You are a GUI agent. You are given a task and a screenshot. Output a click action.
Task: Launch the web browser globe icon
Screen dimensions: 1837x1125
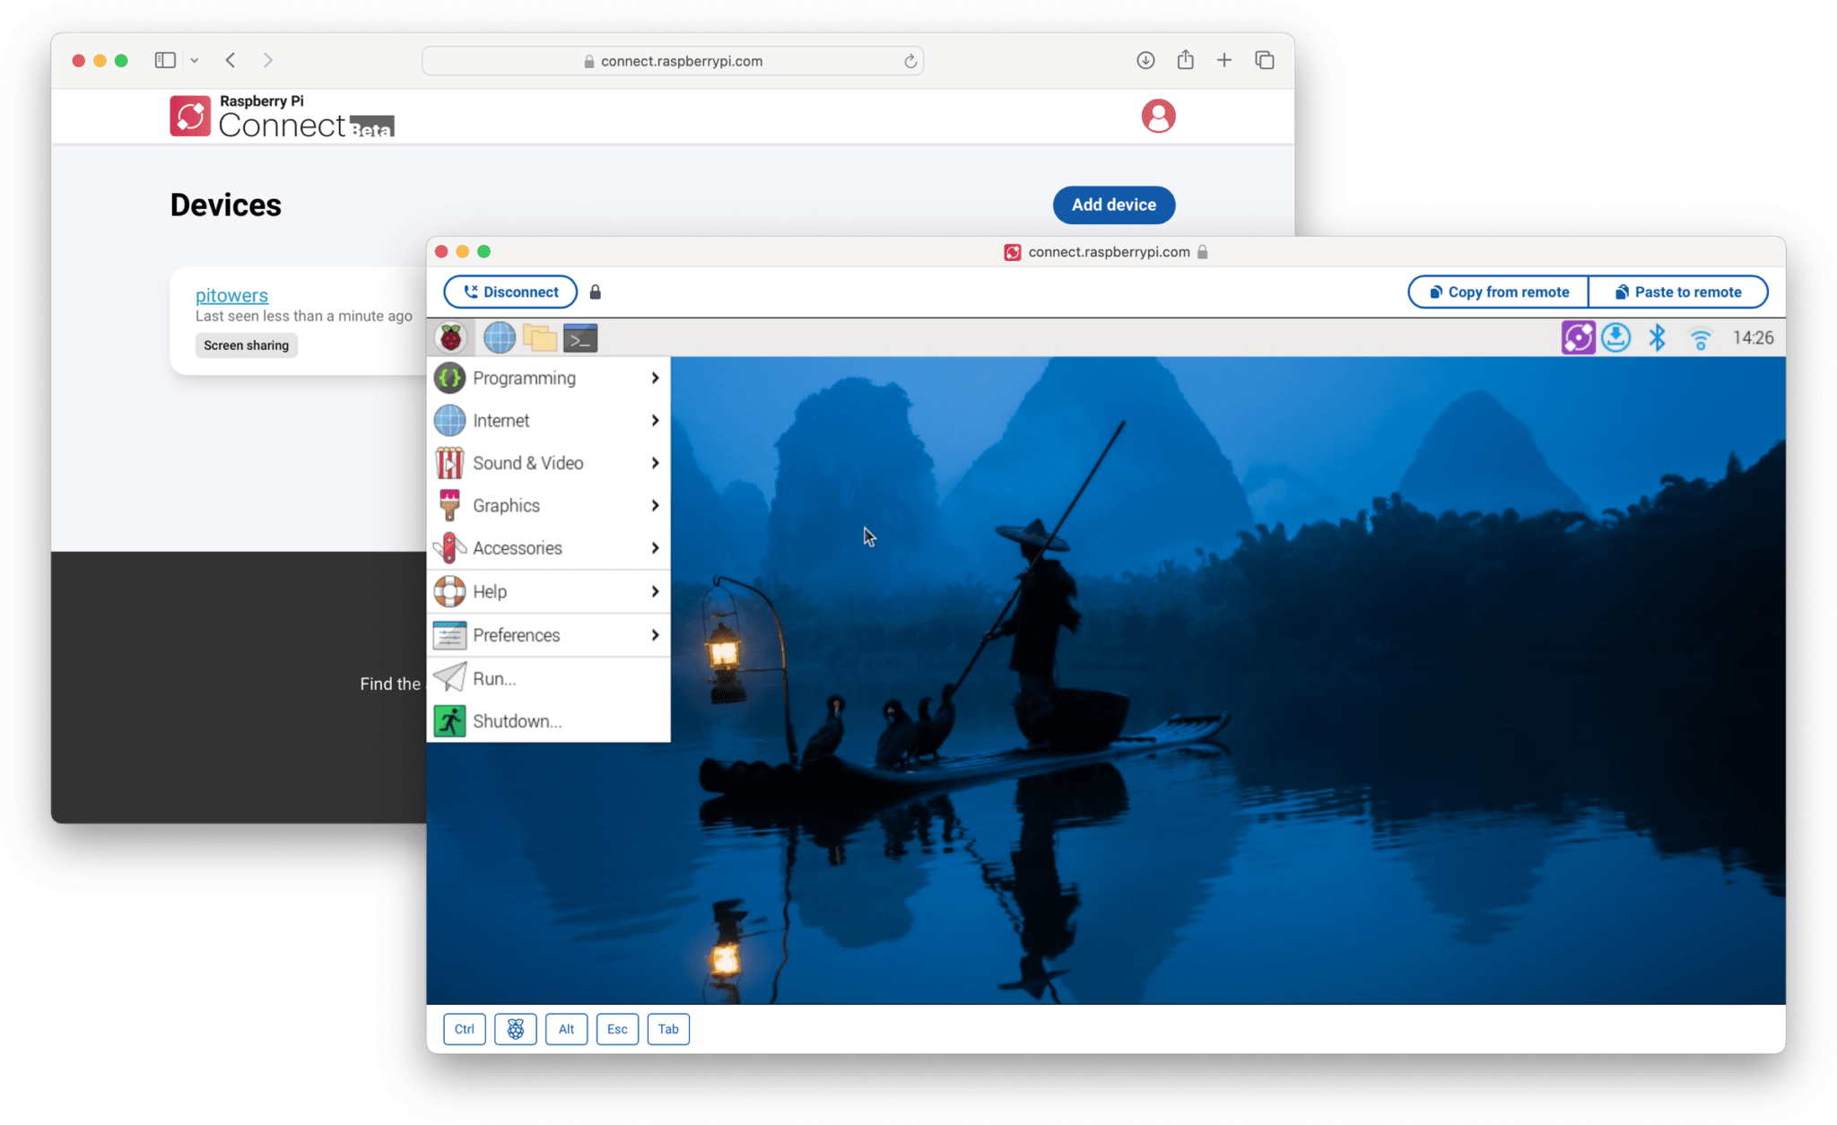coord(499,338)
